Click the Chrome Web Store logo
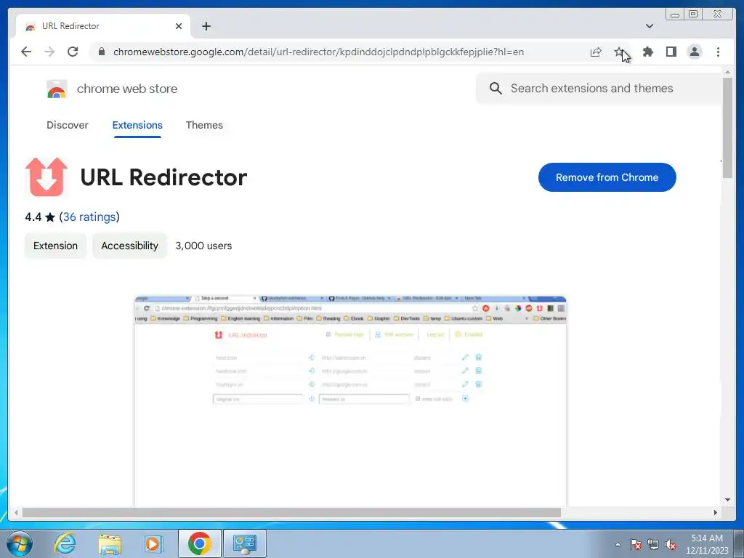744x558 pixels. (57, 89)
